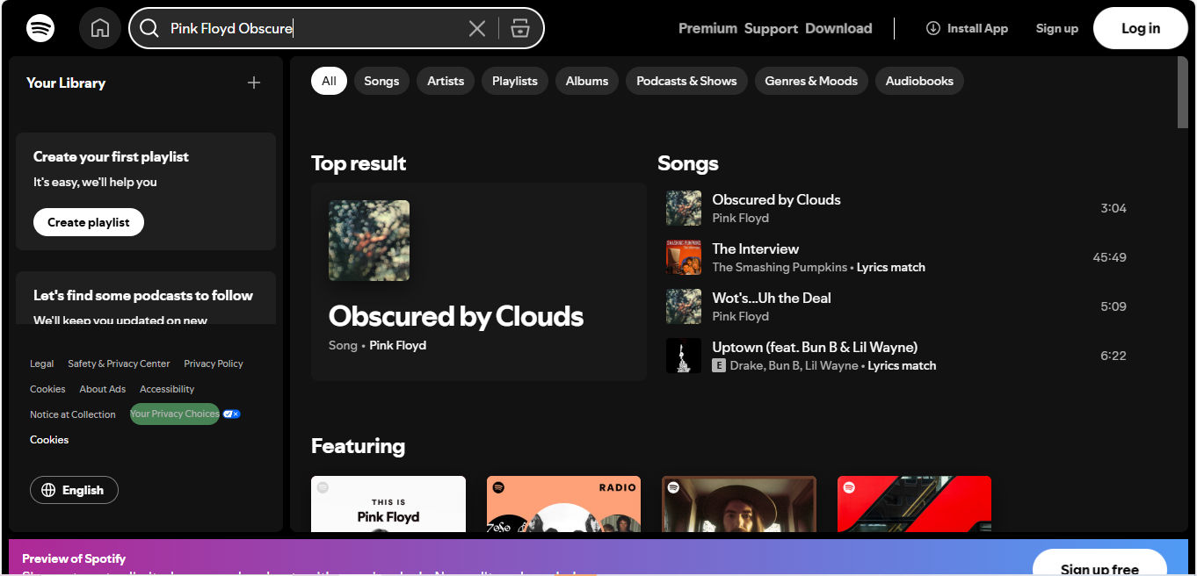The width and height of the screenshot is (1197, 576).
Task: Open the Privacy Policy link
Action: tap(213, 363)
